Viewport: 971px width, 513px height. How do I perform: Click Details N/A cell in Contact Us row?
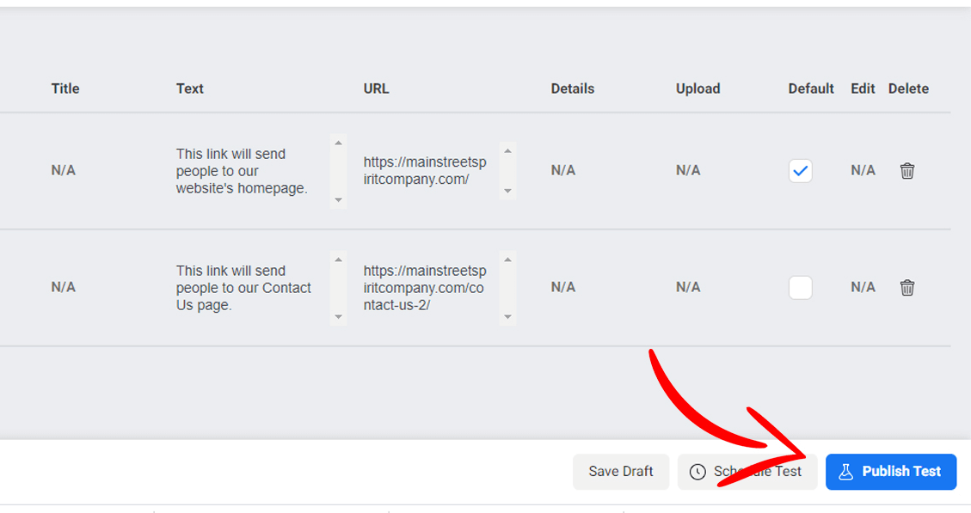[563, 287]
